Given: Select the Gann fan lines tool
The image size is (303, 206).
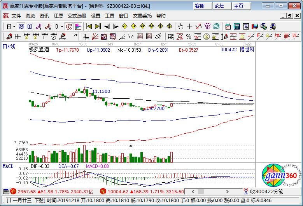Looking at the screenshot, I should tap(95, 37).
